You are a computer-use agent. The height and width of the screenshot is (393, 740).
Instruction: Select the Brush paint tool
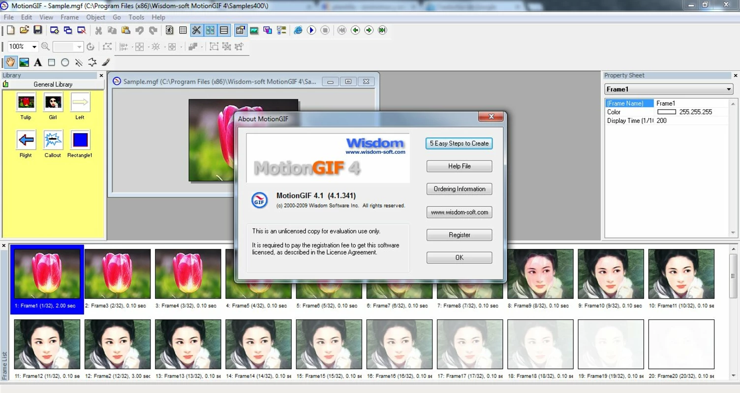[106, 62]
